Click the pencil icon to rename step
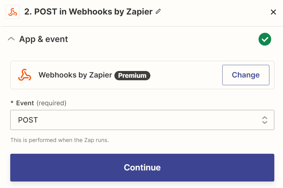283x188 pixels. 158,12
